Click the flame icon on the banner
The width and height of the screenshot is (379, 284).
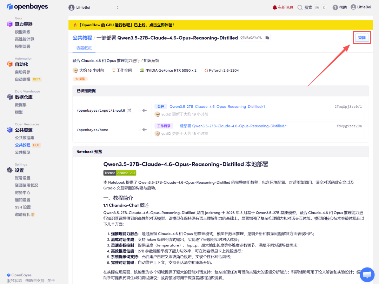pos(75,25)
